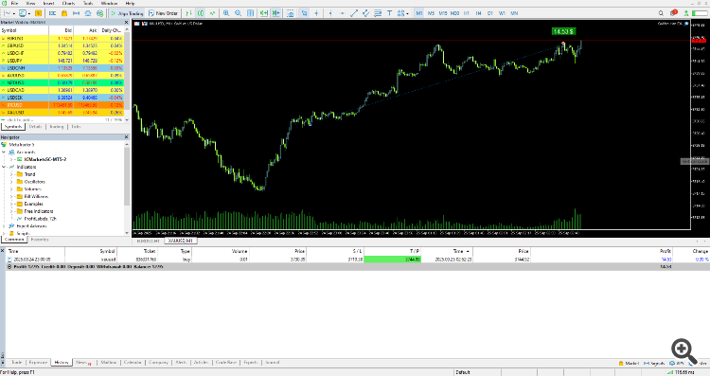
Task: Open notifications icon with red badge
Action: pos(674,13)
